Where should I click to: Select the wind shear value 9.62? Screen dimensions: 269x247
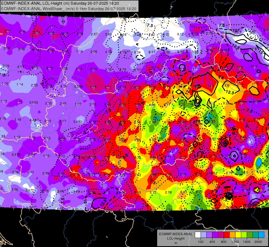click(181, 52)
